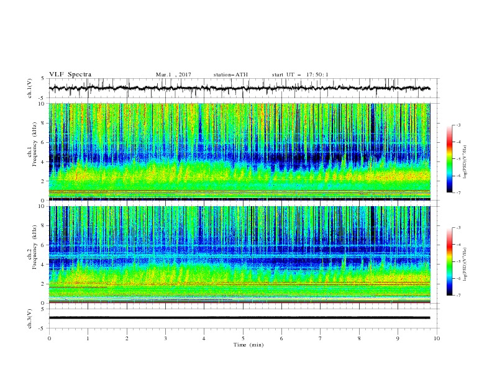Click the '-7' label on ch.2 color bar
Viewport: 492px width, 380px height.
pyautogui.click(x=458, y=295)
